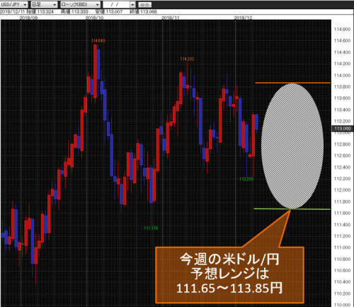Click the 113.400 price axis label
This screenshot has height=307, width=354.
342,110
